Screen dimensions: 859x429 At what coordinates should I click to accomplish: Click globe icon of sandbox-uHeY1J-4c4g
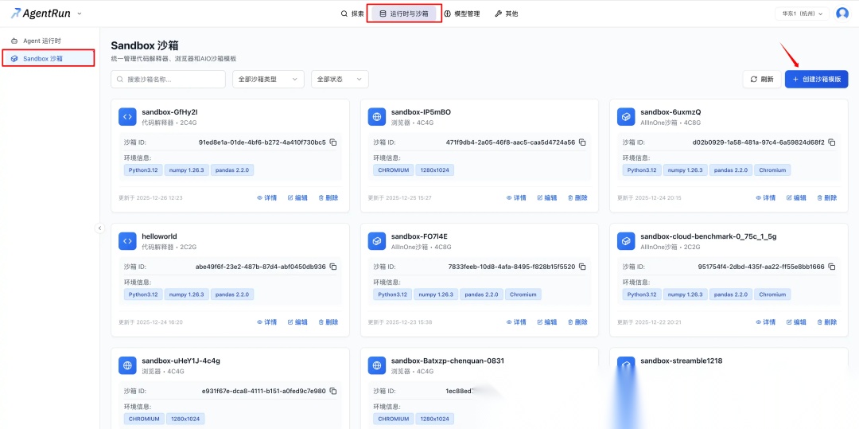point(127,365)
